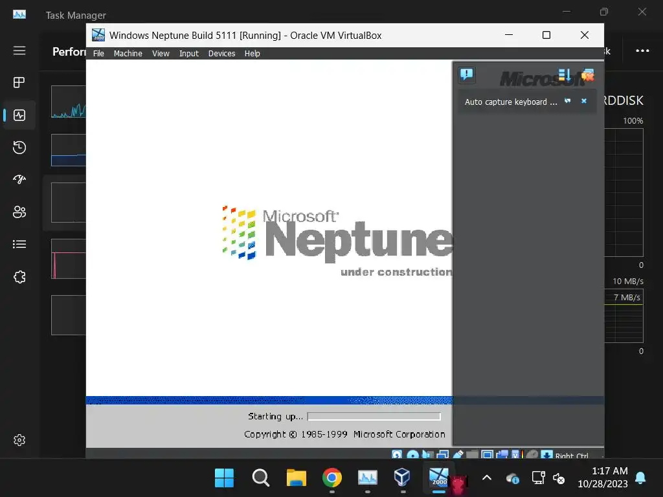Viewport: 663px width, 497px height.
Task: Open the Help menu in VirtualBox
Action: point(252,54)
